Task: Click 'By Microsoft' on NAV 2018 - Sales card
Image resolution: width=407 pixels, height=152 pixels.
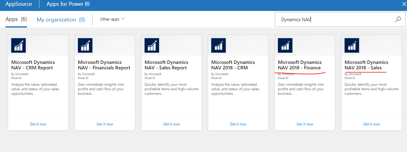Action: coord(353,74)
